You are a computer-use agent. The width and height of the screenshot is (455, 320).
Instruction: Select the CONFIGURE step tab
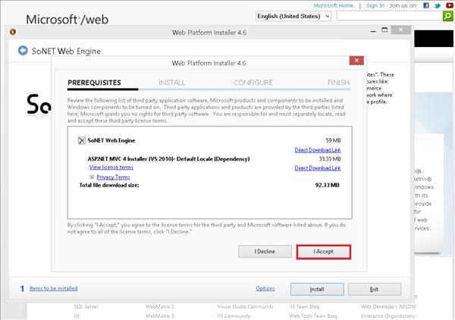pyautogui.click(x=253, y=83)
